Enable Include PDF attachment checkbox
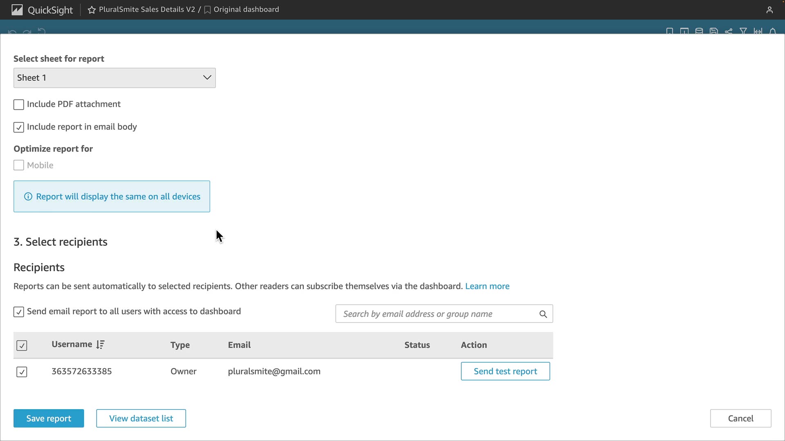785x441 pixels. pyautogui.click(x=19, y=105)
